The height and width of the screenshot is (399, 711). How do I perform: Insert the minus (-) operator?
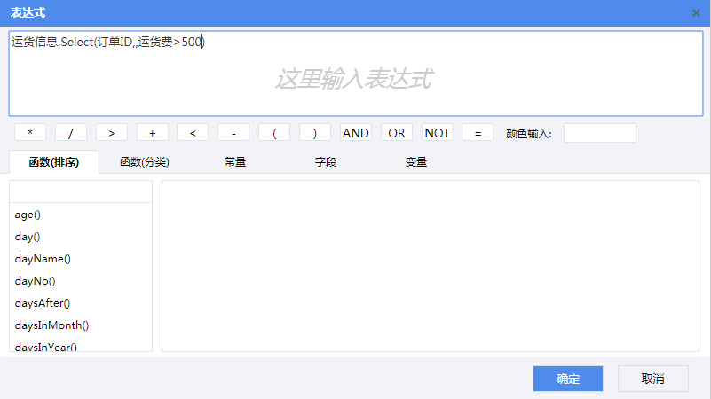[233, 133]
